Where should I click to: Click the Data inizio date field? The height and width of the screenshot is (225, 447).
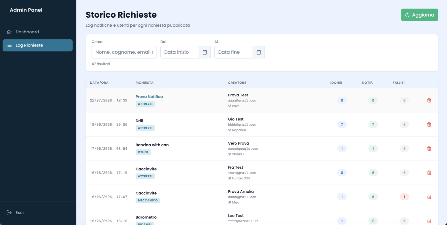[x=180, y=52]
